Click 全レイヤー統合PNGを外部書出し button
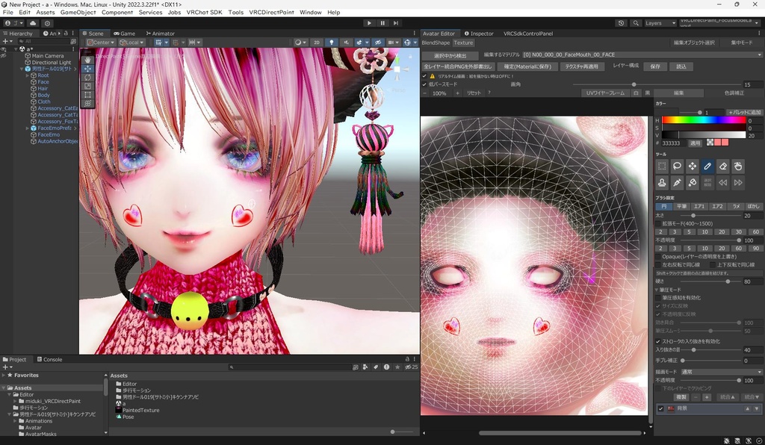 [x=458, y=66]
